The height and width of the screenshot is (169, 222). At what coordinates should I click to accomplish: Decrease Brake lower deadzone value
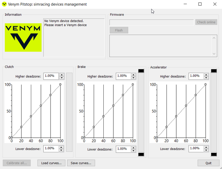(x=133, y=151)
